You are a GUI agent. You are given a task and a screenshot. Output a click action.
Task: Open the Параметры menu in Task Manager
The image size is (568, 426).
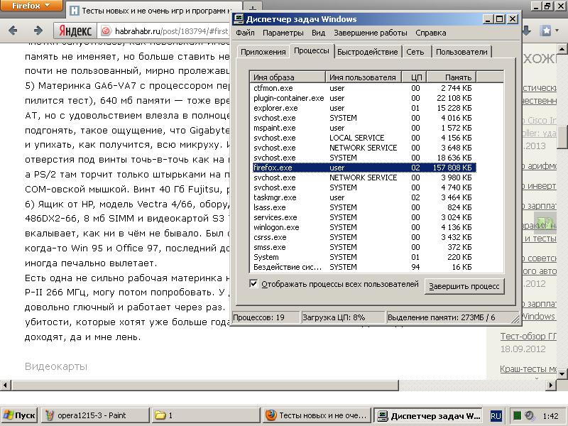tap(283, 33)
